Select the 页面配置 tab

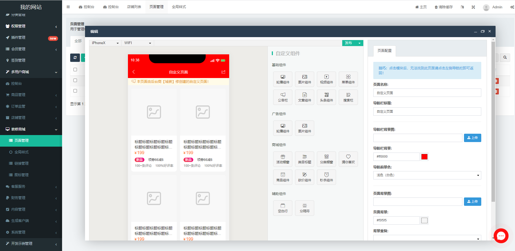[x=384, y=51]
